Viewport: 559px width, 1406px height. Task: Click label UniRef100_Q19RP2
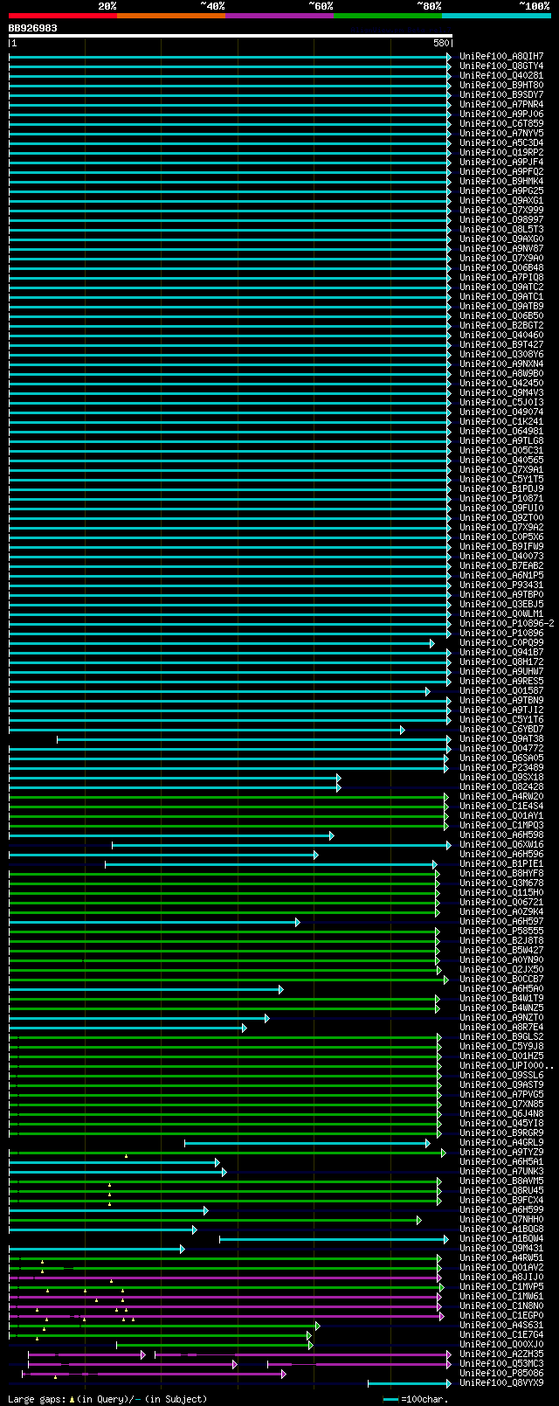click(501, 153)
